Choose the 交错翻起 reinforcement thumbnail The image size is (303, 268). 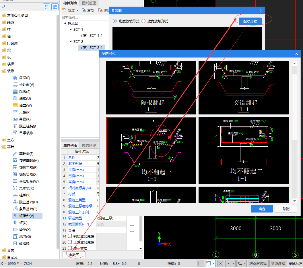coord(244,87)
